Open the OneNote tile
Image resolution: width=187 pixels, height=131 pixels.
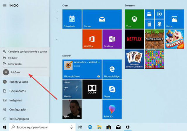pyautogui.click(x=112, y=39)
